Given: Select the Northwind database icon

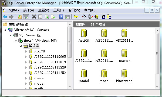Looking at the screenshot, I should 124,76.
